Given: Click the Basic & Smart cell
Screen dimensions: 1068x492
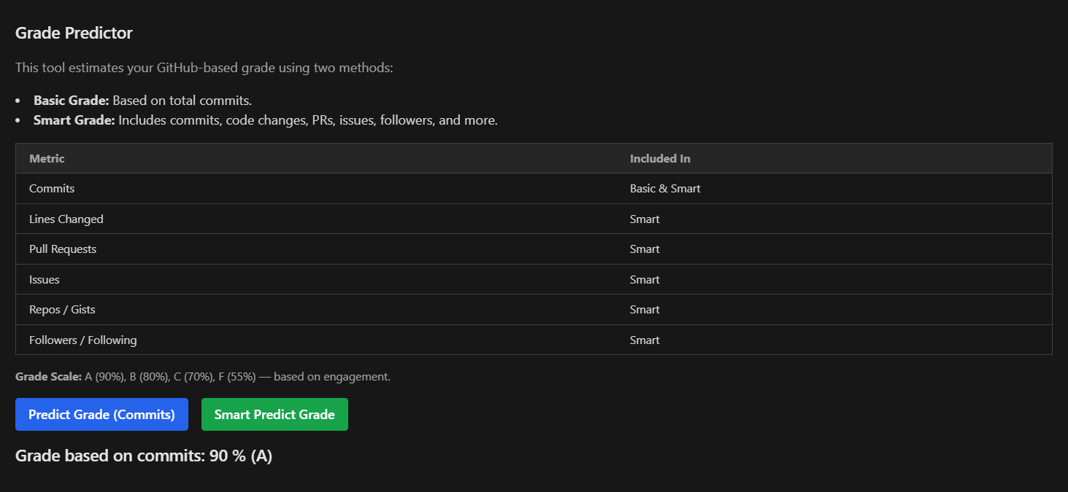Looking at the screenshot, I should 665,189.
